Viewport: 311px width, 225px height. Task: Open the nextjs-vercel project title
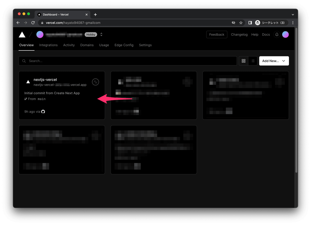coord(45,80)
